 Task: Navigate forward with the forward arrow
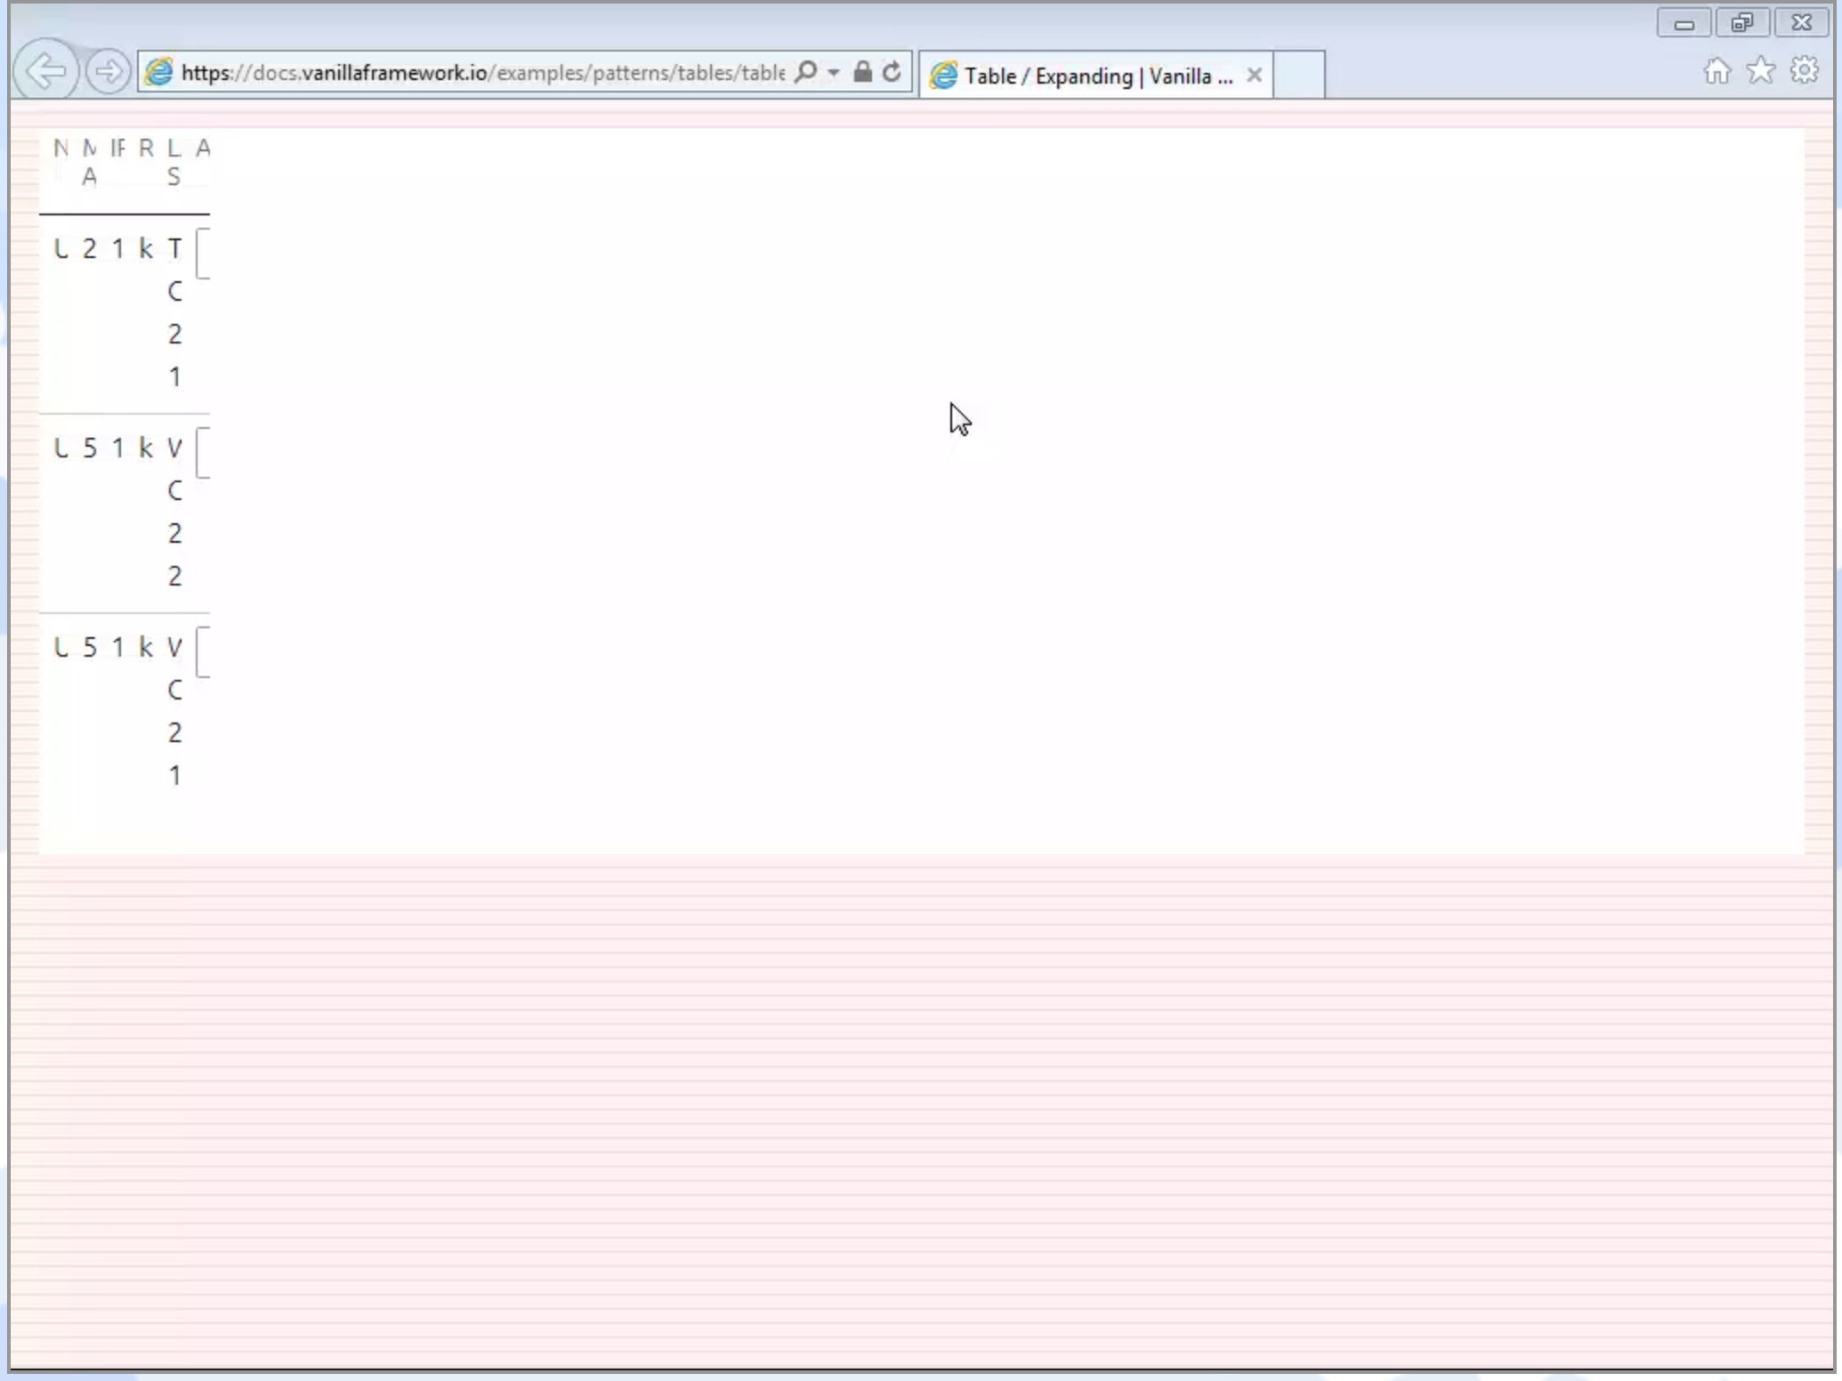pyautogui.click(x=109, y=71)
